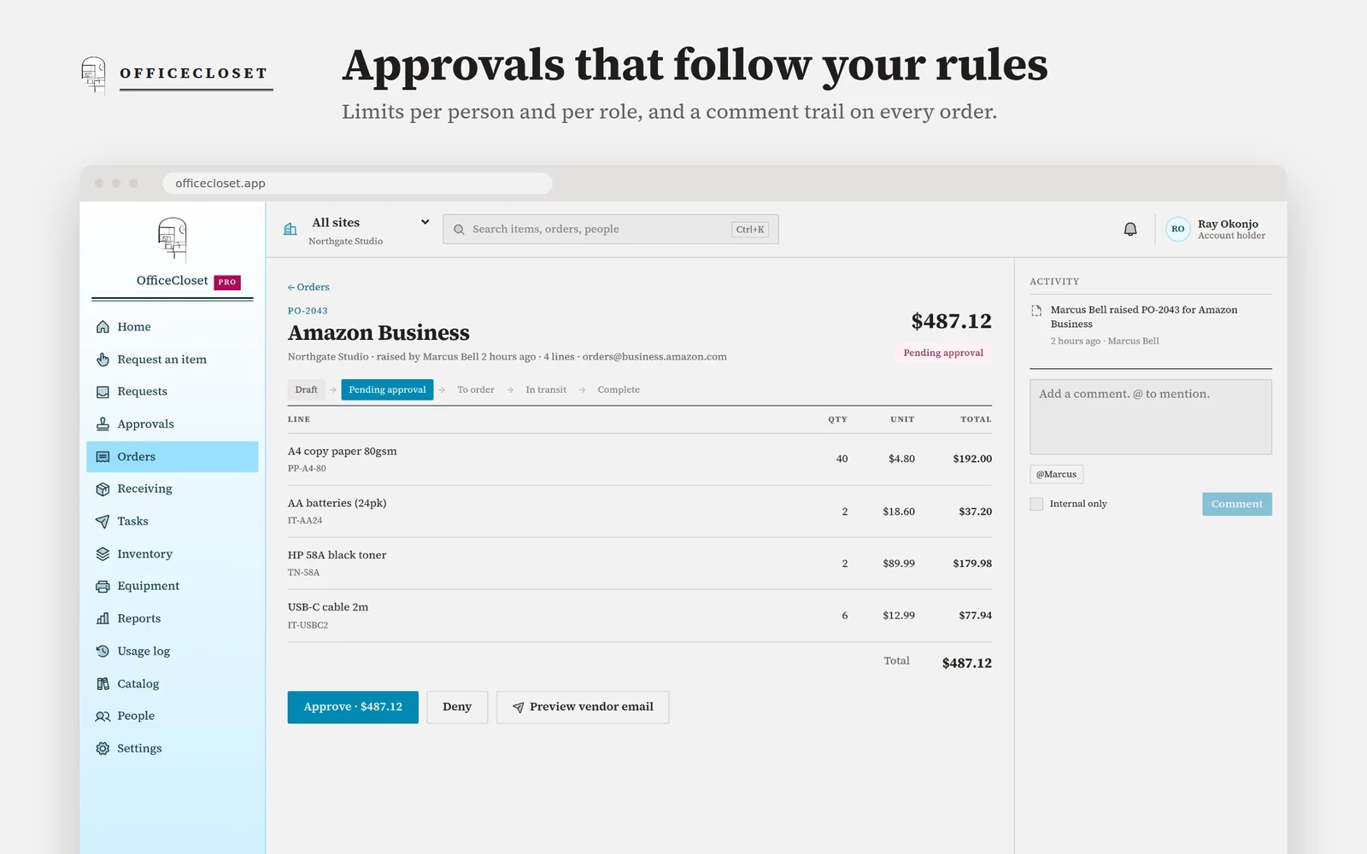The height and width of the screenshot is (854, 1367).
Task: Click the PRO badge beside OfficeCloset
Action: (x=227, y=282)
